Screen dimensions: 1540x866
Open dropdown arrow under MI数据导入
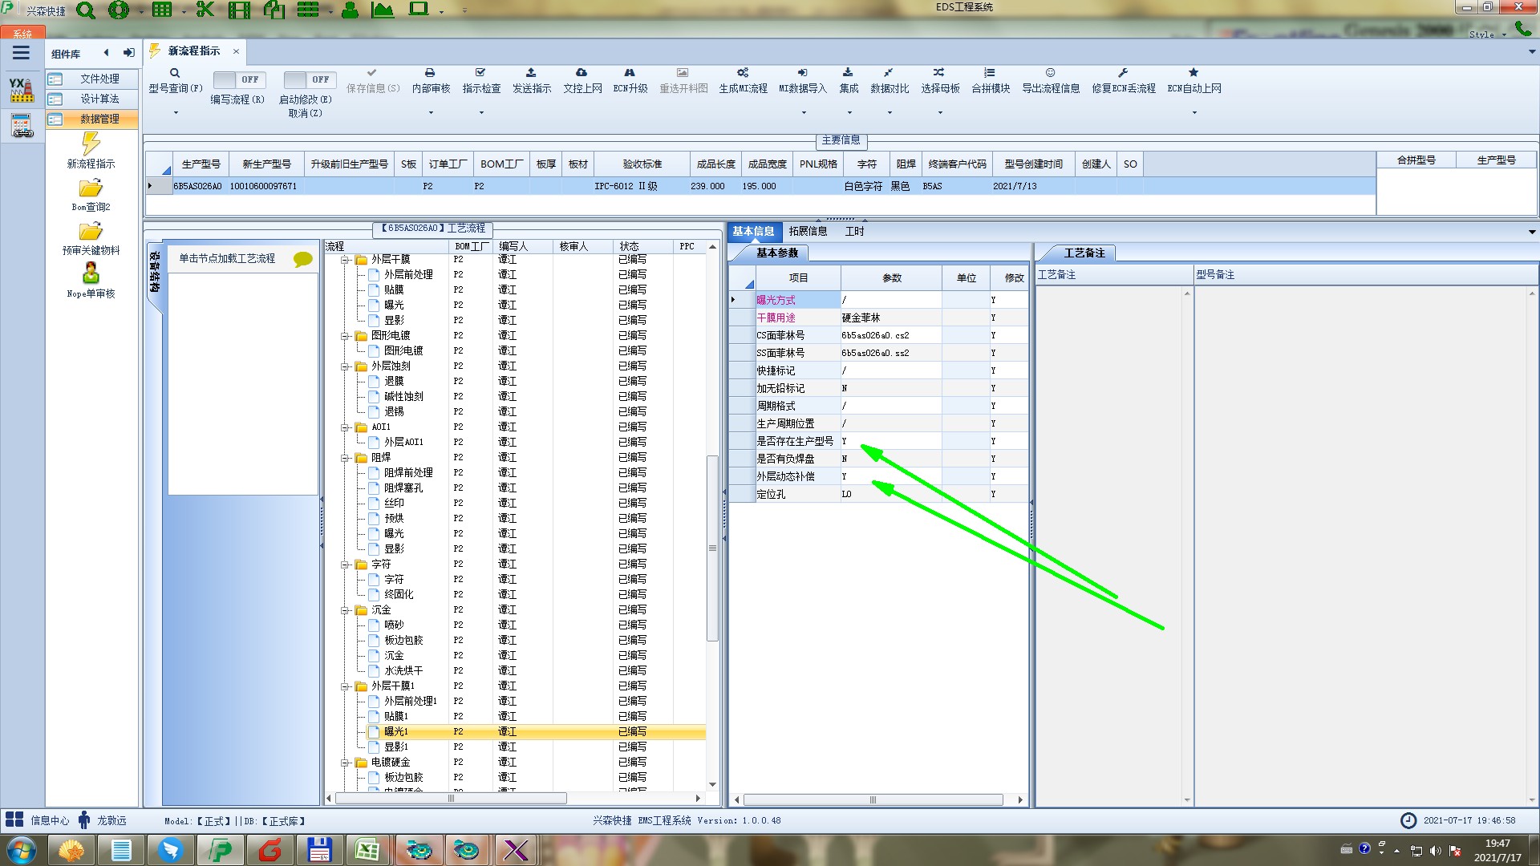(804, 113)
